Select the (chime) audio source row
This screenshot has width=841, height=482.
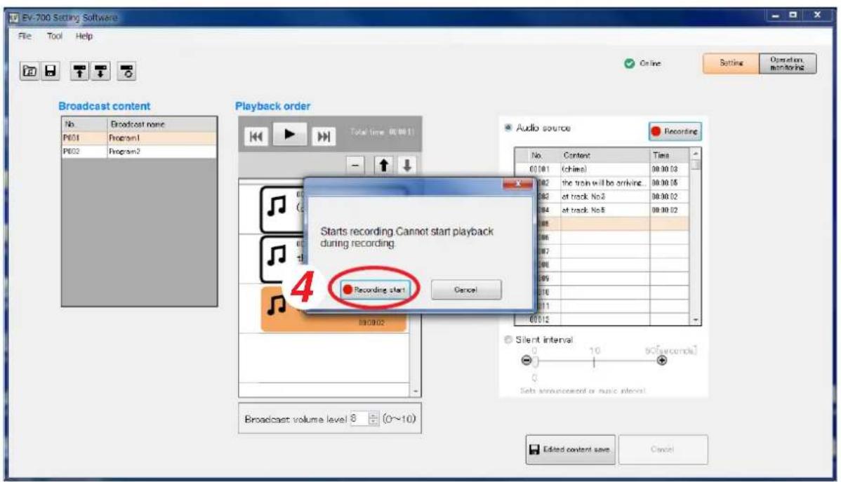tap(602, 169)
